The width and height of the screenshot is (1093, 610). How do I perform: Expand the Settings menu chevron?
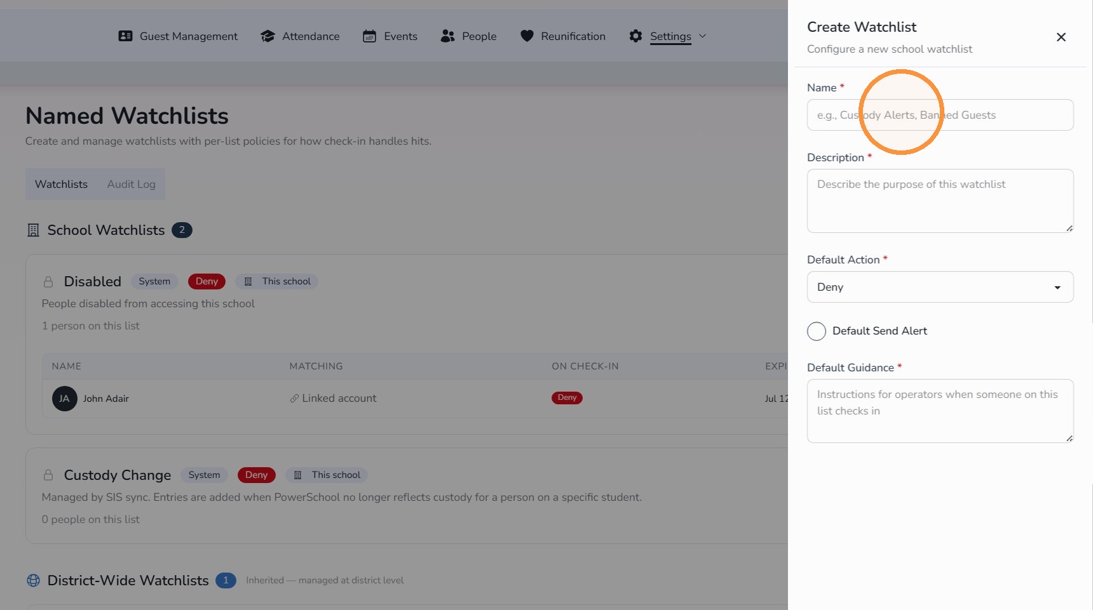(x=702, y=36)
